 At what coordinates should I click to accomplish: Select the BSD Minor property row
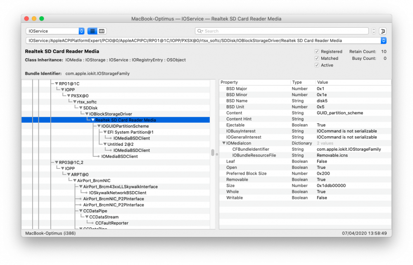point(305,95)
